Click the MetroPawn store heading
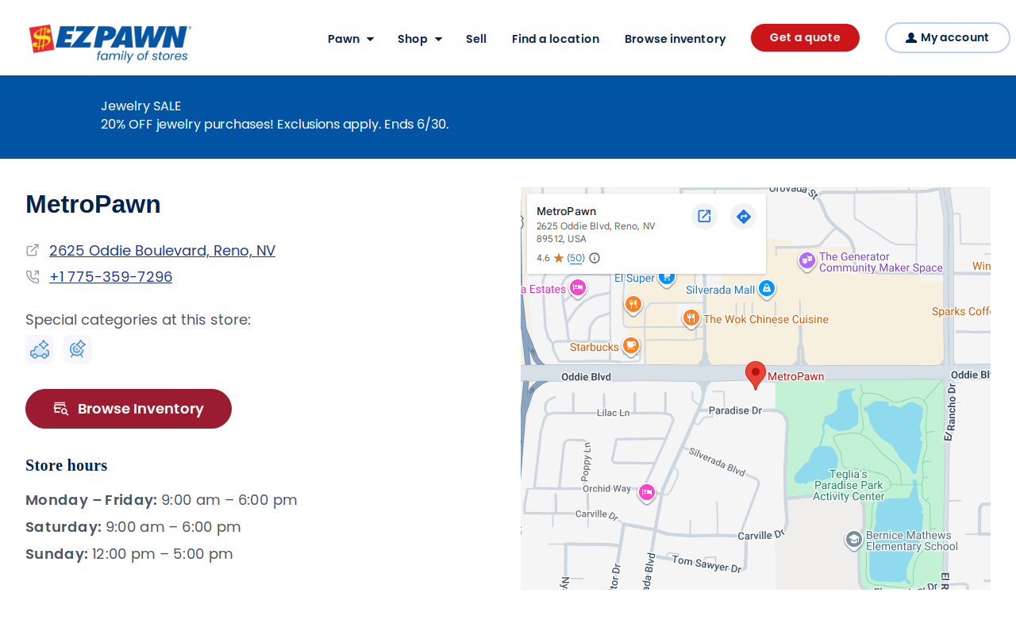 click(93, 204)
